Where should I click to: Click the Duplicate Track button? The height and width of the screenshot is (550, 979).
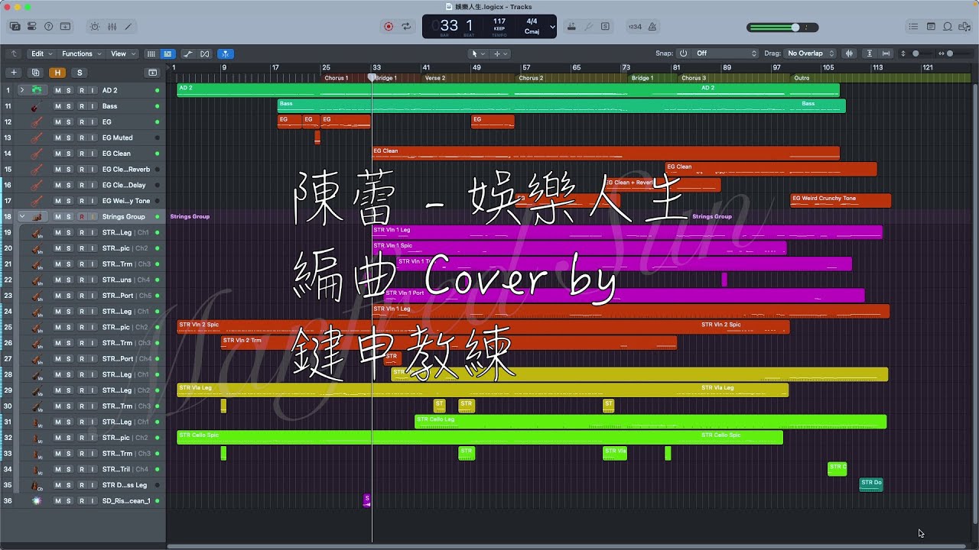(x=35, y=73)
